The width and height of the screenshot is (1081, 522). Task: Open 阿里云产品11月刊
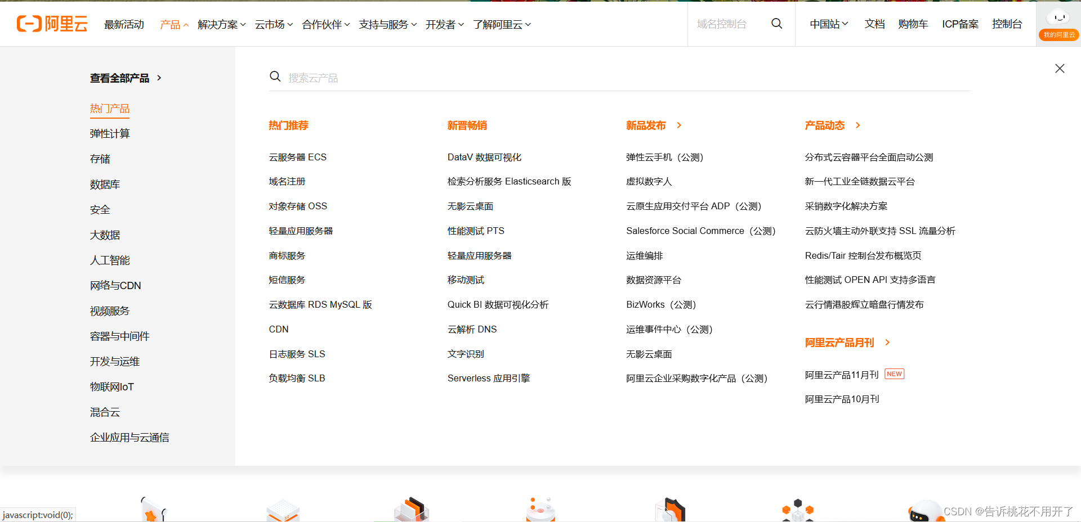coord(842,375)
